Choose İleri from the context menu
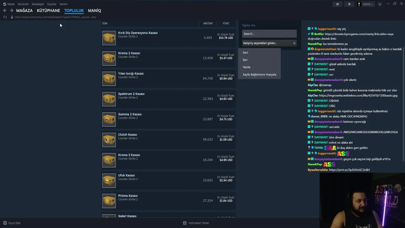The width and height of the screenshot is (405, 228). pyautogui.click(x=259, y=60)
